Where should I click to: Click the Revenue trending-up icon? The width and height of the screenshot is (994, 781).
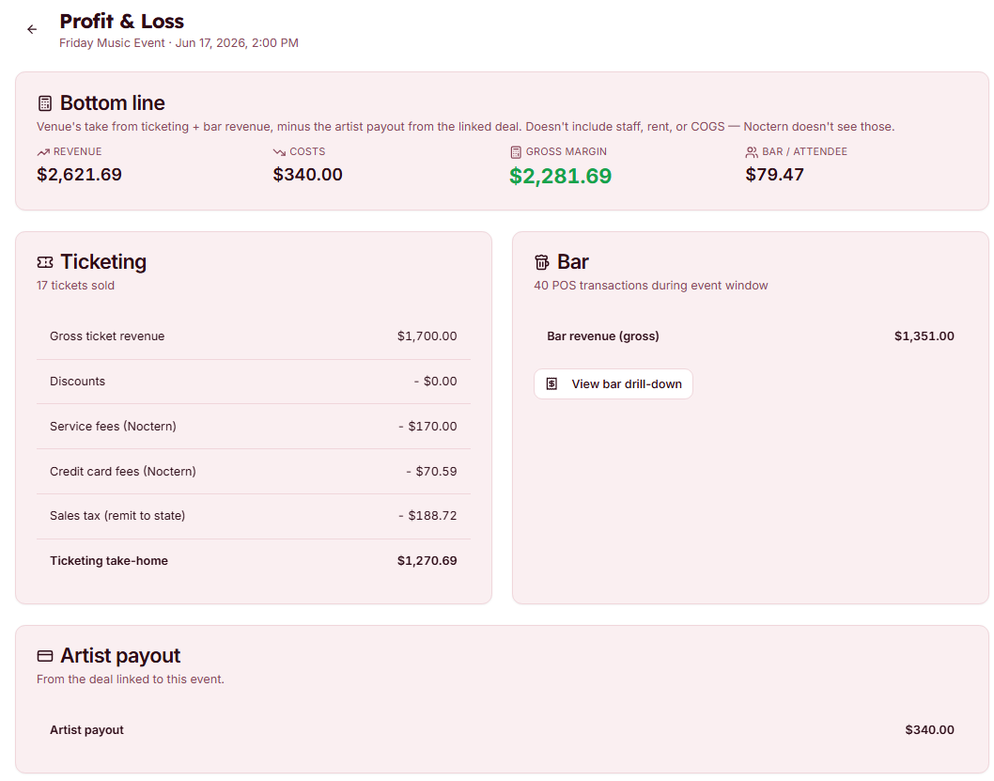(x=43, y=152)
